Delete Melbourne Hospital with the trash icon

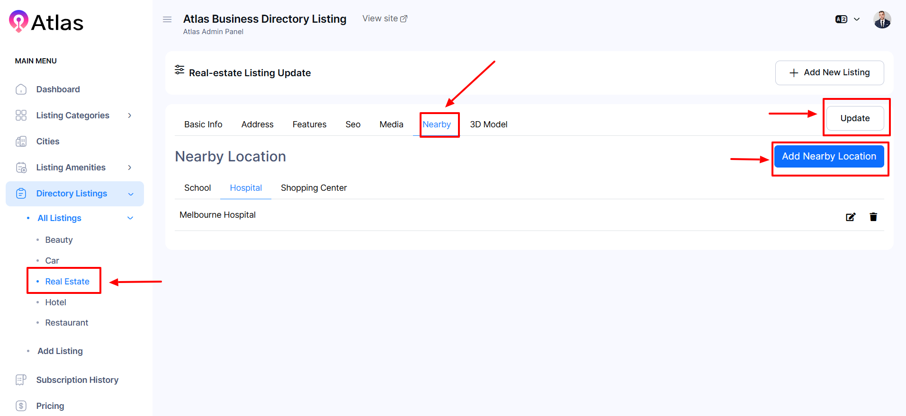873,217
